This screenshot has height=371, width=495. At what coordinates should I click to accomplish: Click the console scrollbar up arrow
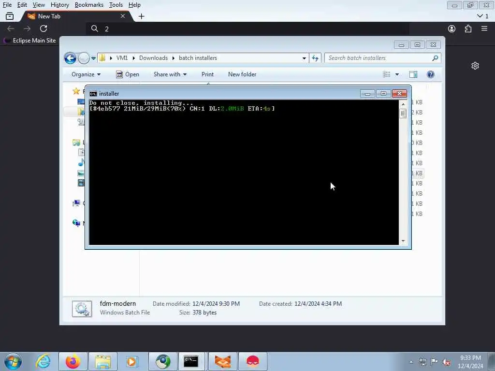(x=403, y=104)
